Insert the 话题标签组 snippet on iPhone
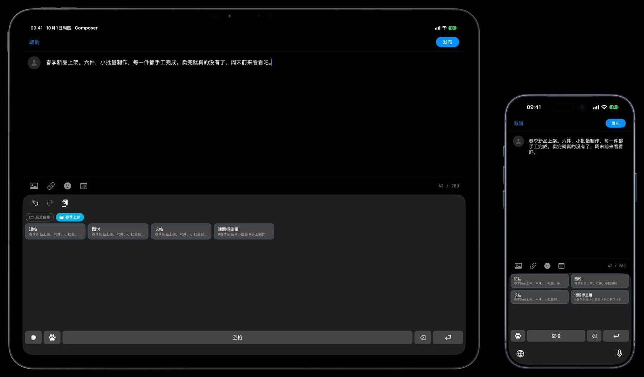The height and width of the screenshot is (377, 644). click(x=600, y=297)
